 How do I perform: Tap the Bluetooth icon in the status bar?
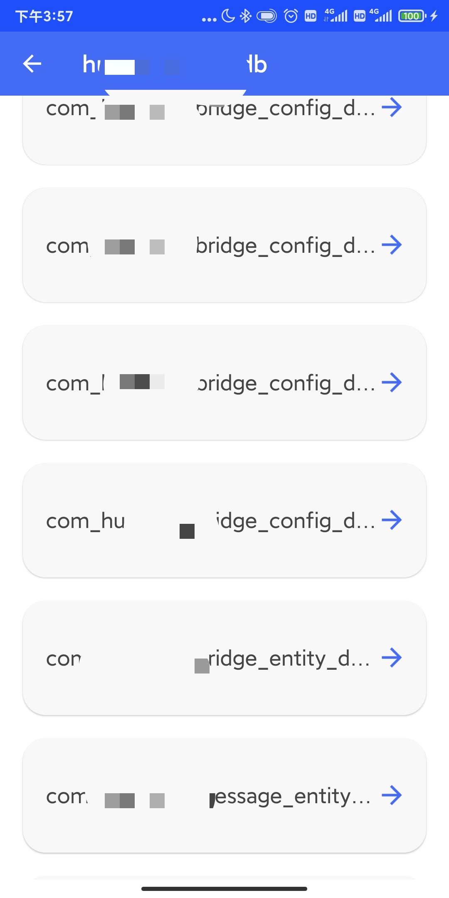(x=246, y=16)
